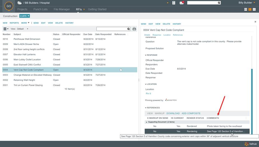Viewport: 259px width, 147px height.
Task: Click the print icon above RFI list
Action: point(134,29)
